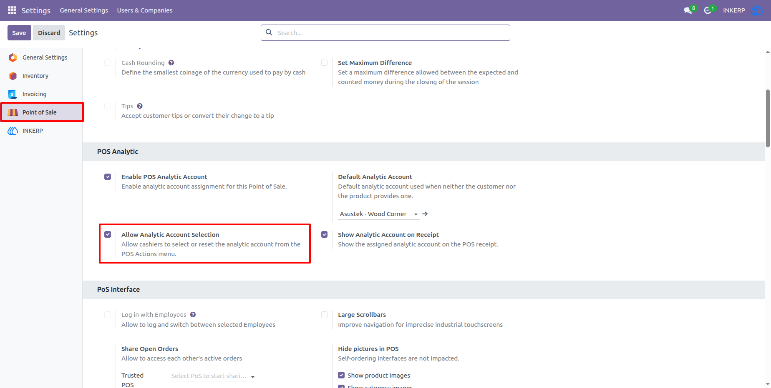Enable the Tips checkbox
The width and height of the screenshot is (771, 388).
[108, 106]
